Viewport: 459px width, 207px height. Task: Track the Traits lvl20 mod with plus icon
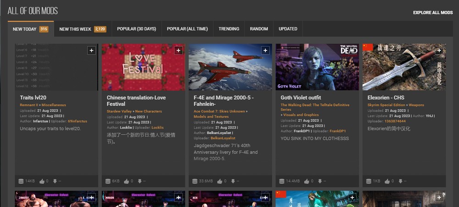pyautogui.click(x=91, y=50)
